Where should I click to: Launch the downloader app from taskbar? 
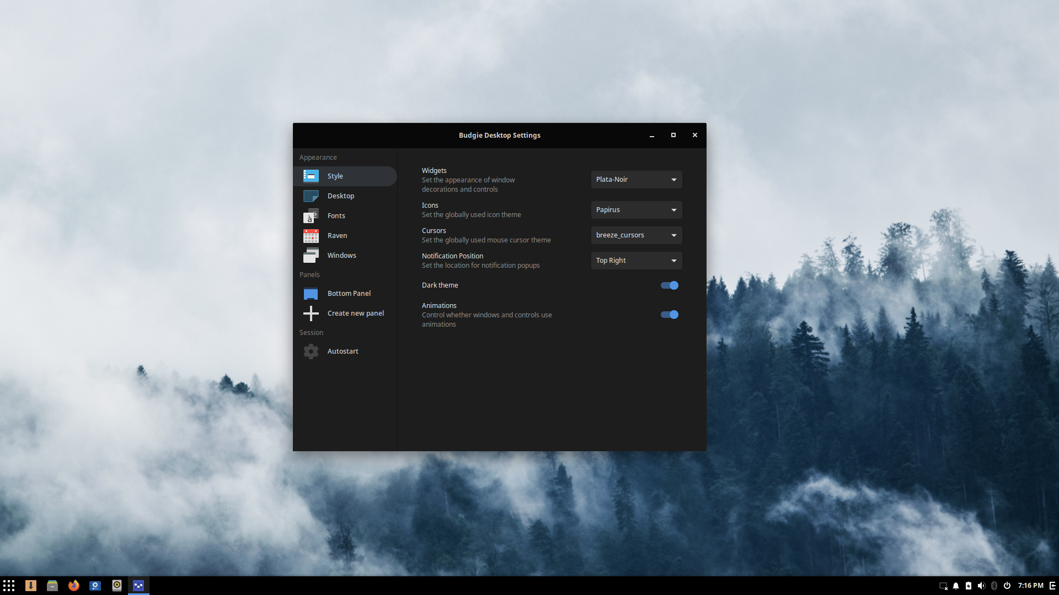tap(31, 586)
